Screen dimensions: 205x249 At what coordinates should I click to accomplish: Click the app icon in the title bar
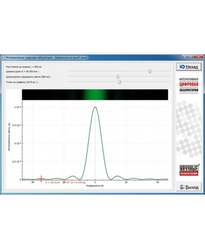tap(3, 57)
